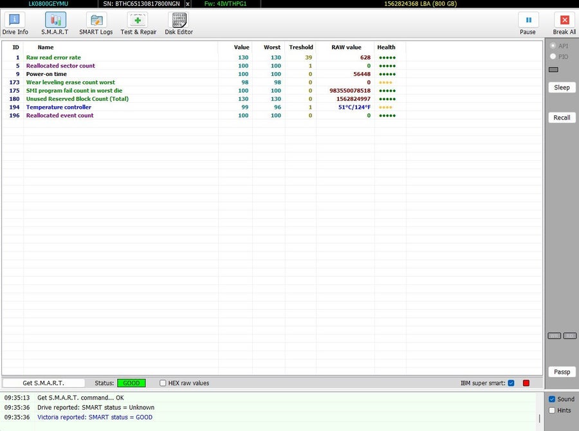This screenshot has height=431, width=579.
Task: Open SMART Logs from the toolbar
Action: (x=96, y=23)
